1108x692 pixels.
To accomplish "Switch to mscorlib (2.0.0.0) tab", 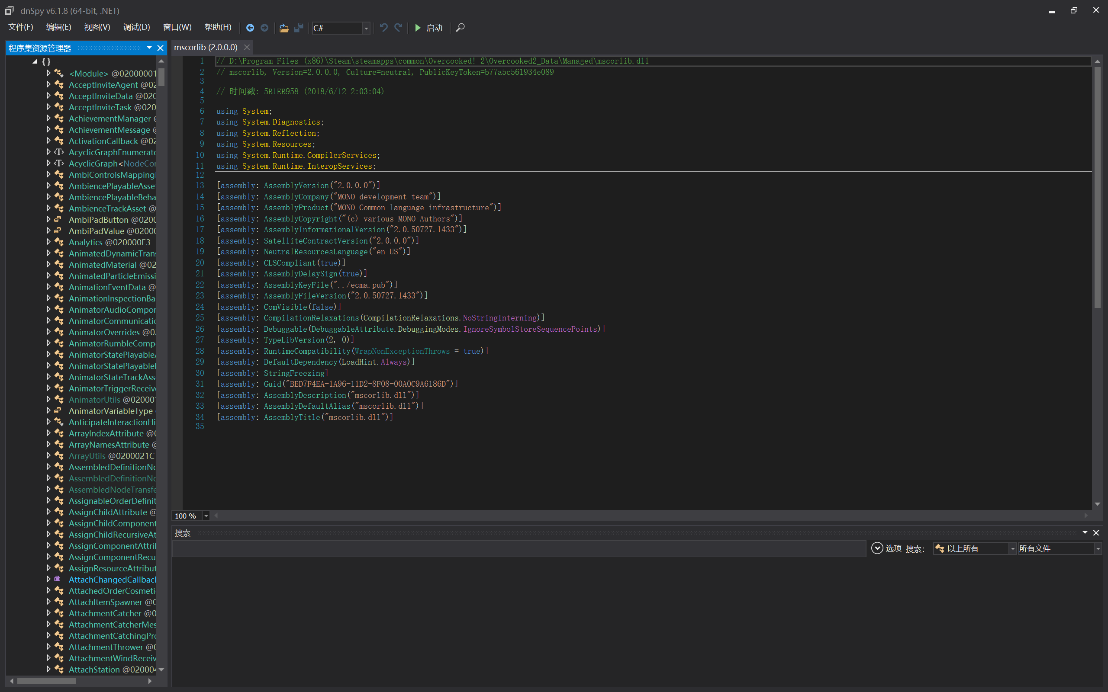I will [206, 47].
